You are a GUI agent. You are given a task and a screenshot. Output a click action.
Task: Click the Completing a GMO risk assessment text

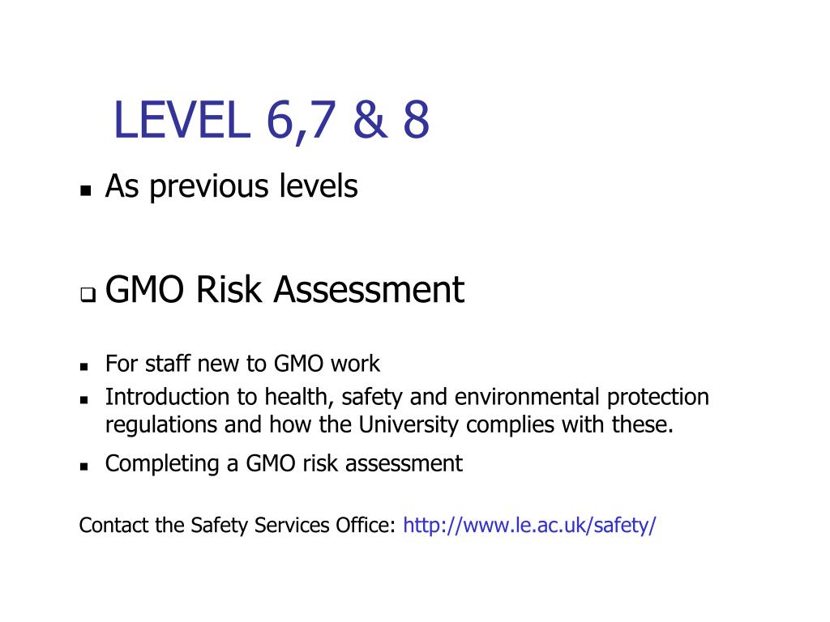point(284,464)
